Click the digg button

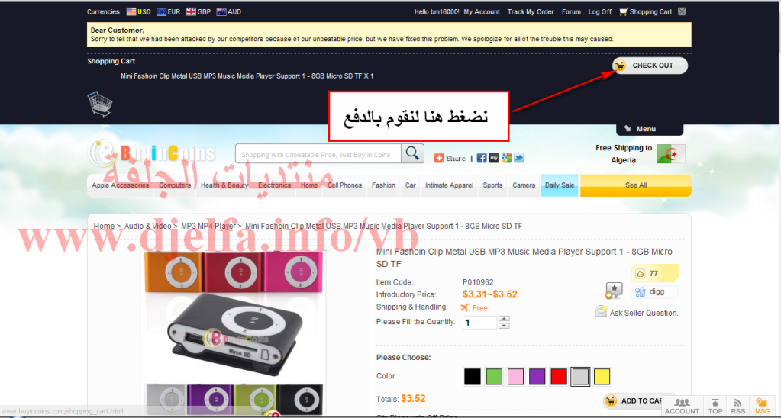coord(654,291)
